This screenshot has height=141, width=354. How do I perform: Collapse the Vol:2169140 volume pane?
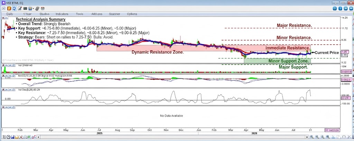tap(7, 65)
